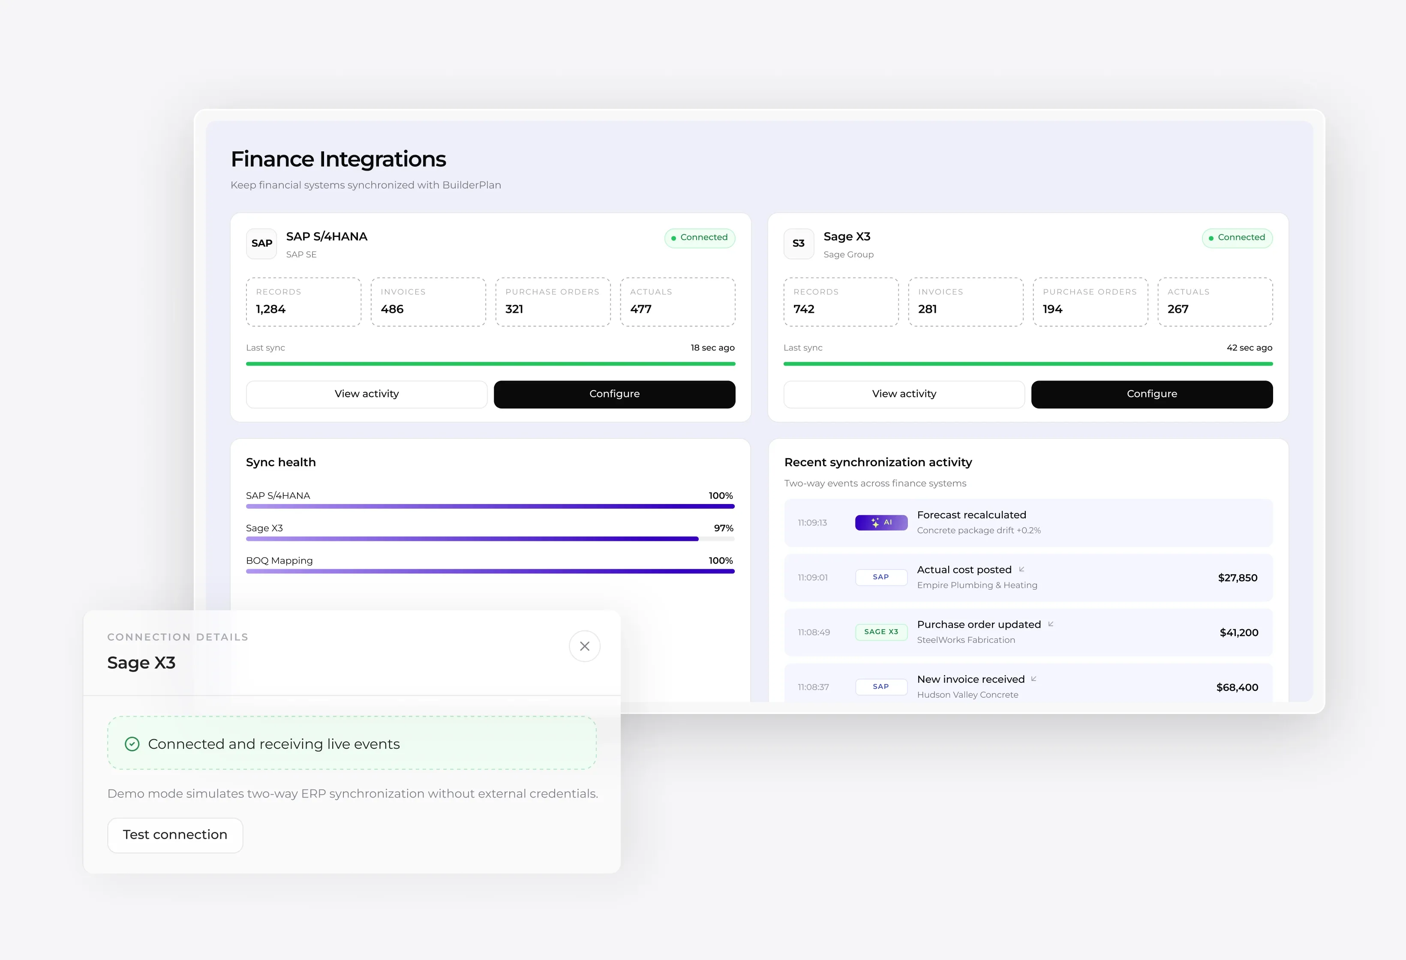Click the Connected status badge on SAP S/4HANA
The height and width of the screenshot is (960, 1406).
[x=700, y=238]
